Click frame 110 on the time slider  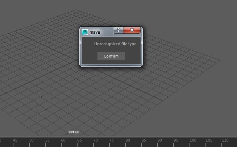225,140
